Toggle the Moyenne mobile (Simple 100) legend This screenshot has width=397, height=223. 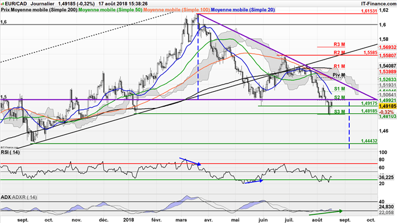176,10
